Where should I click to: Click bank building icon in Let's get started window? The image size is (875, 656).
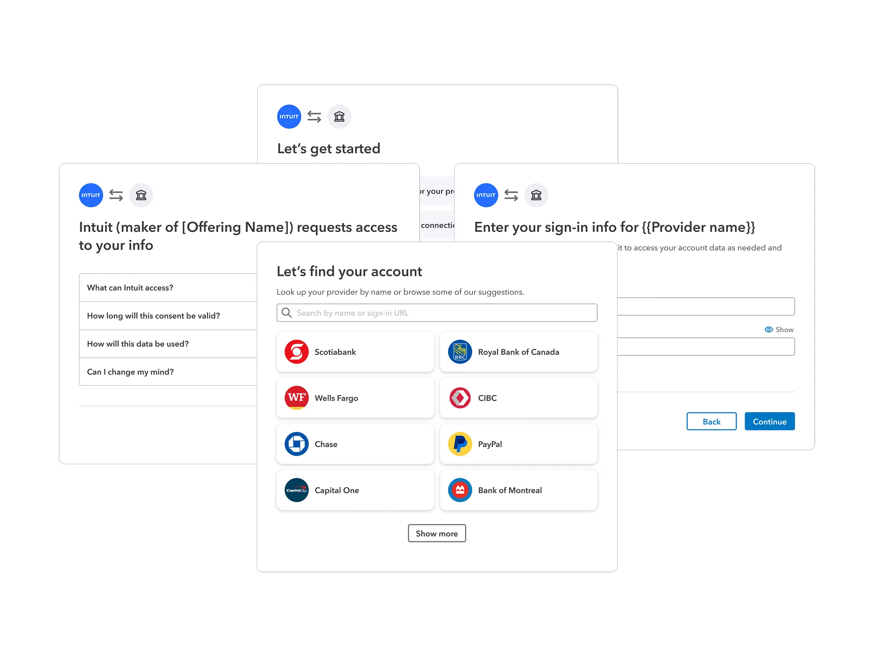[339, 117]
